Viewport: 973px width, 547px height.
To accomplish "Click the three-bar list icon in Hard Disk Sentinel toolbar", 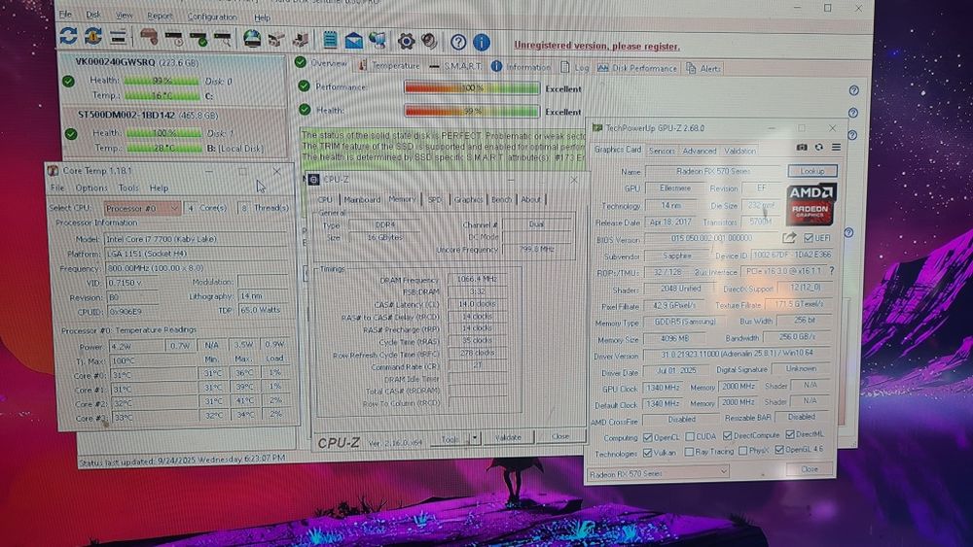I will coord(118,37).
